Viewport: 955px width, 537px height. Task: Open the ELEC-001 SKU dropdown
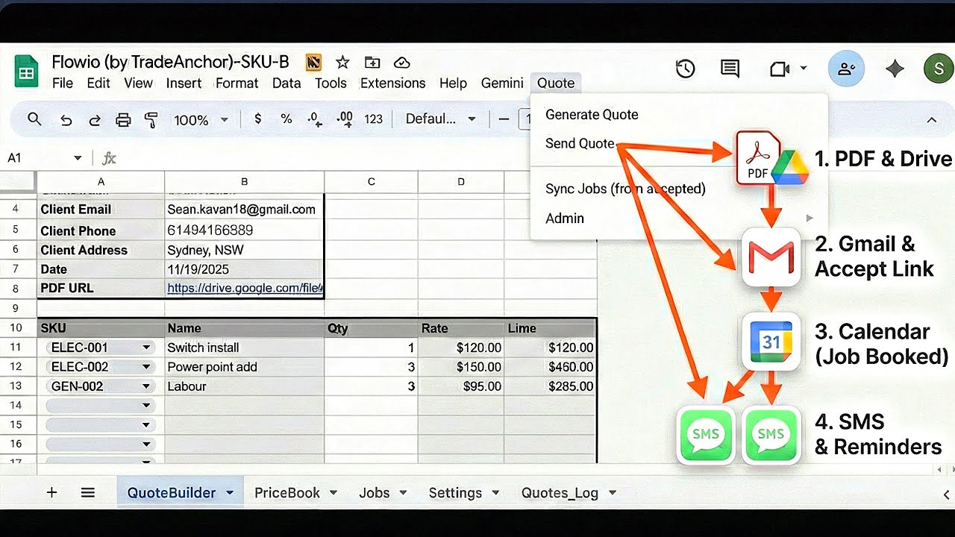pyautogui.click(x=146, y=348)
